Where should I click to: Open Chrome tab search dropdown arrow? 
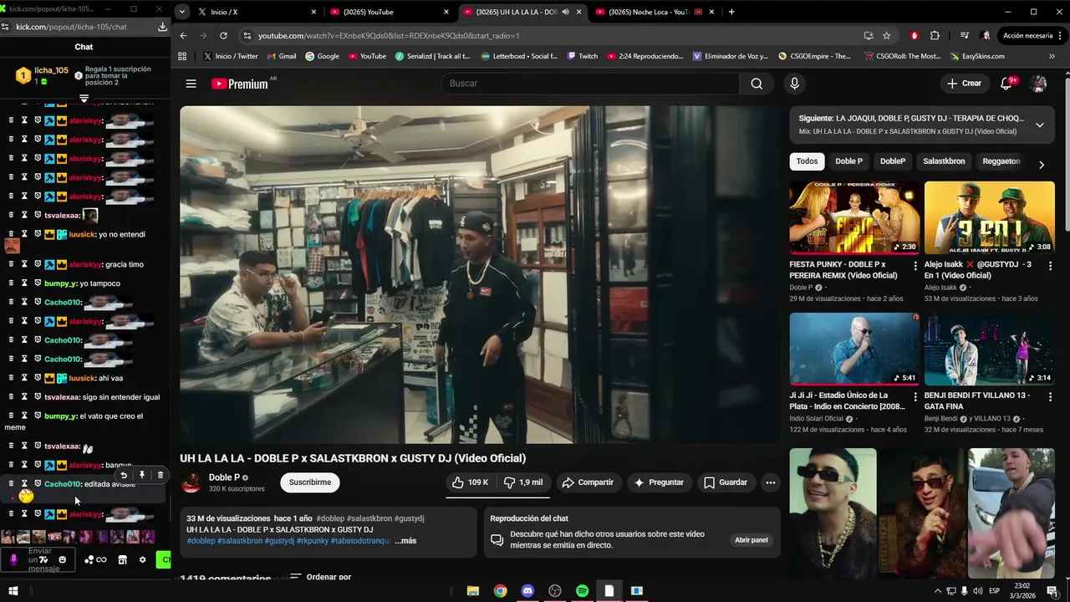tap(182, 12)
